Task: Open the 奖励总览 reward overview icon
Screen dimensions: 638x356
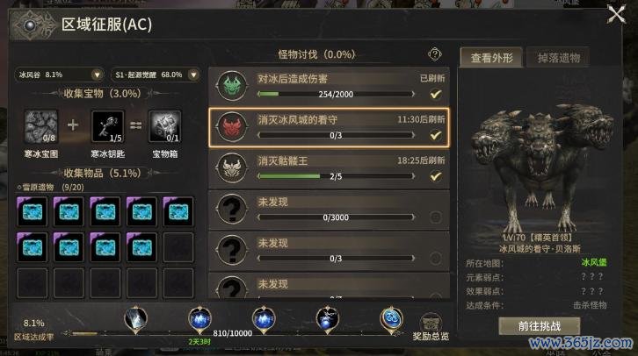Action: pos(431,323)
